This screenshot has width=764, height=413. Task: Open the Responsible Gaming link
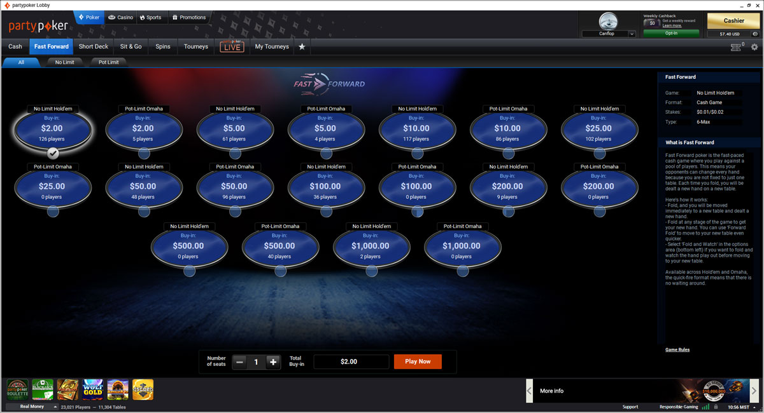679,407
